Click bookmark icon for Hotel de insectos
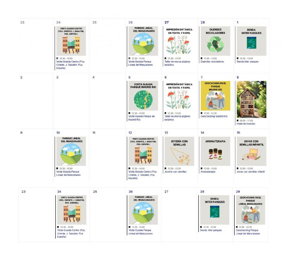 click(238, 120)
